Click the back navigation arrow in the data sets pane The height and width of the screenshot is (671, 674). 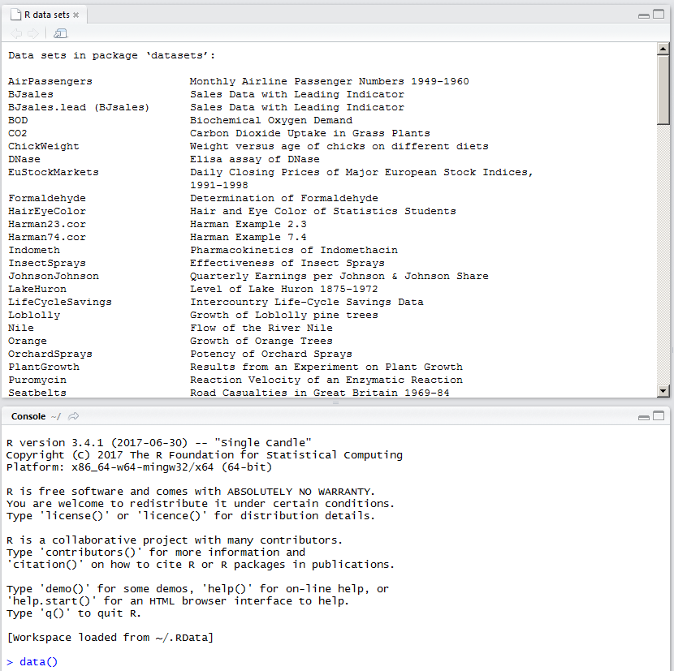click(16, 32)
